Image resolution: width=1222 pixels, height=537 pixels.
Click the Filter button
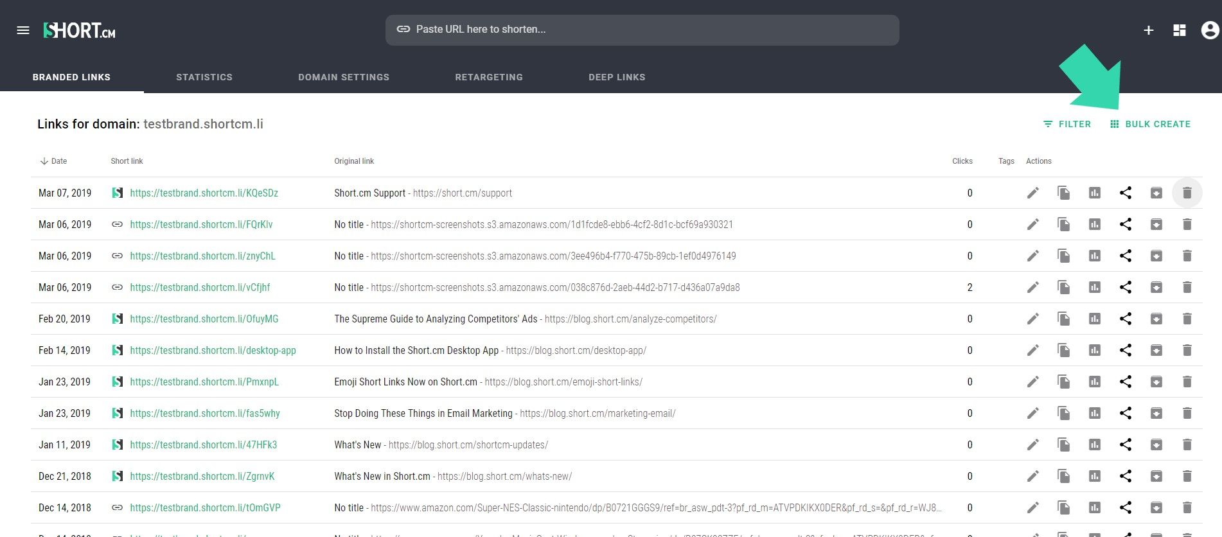click(1067, 124)
